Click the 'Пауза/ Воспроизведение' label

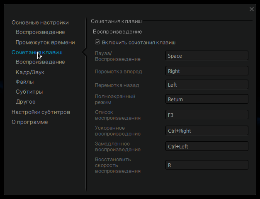118,56
